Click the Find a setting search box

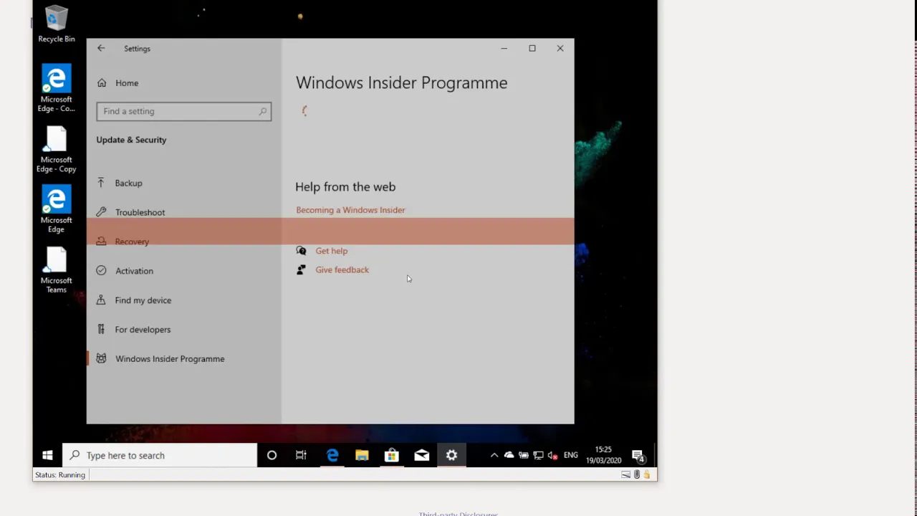tap(184, 111)
